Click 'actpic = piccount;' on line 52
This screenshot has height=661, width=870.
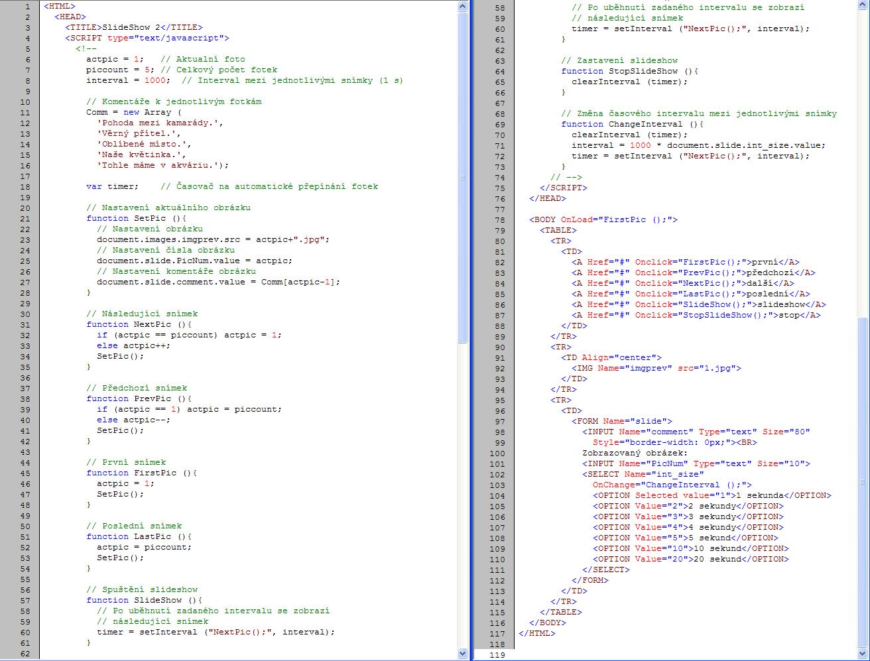coord(144,547)
